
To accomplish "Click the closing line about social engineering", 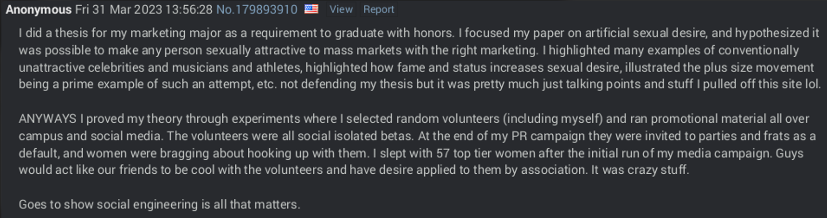I will 159,204.
